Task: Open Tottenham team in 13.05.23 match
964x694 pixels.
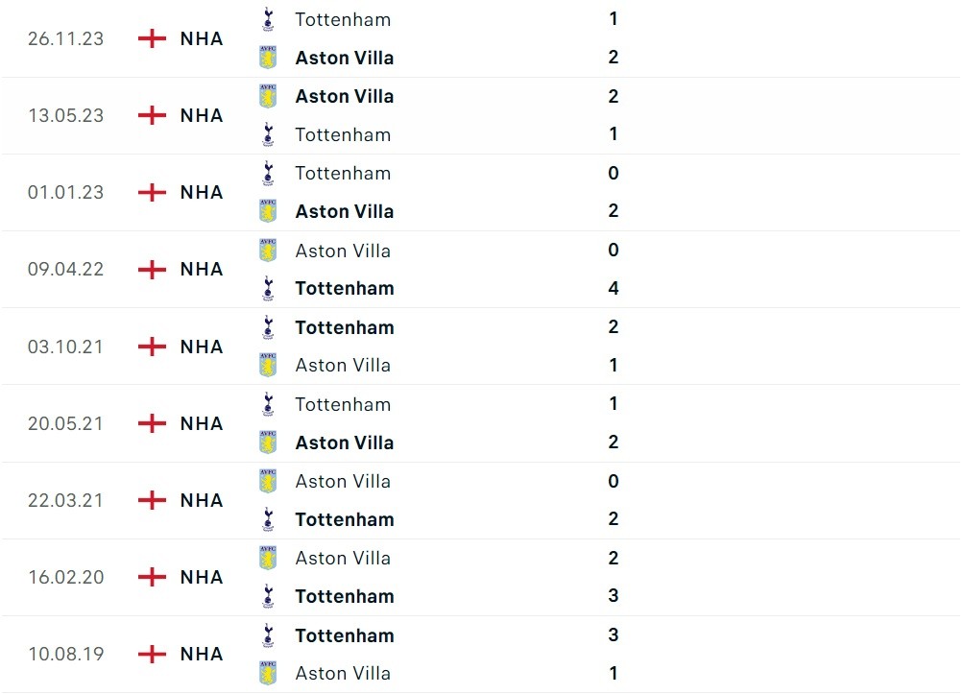Action: 343,134
